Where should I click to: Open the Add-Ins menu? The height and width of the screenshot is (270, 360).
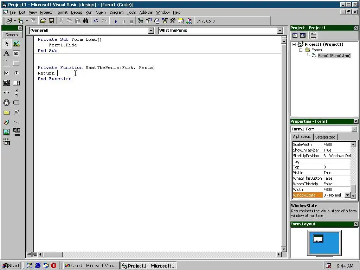coord(146,12)
